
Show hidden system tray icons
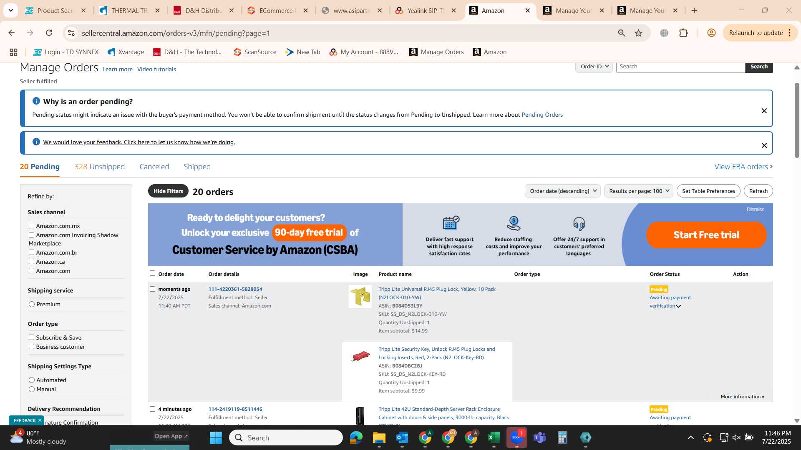[691, 437]
